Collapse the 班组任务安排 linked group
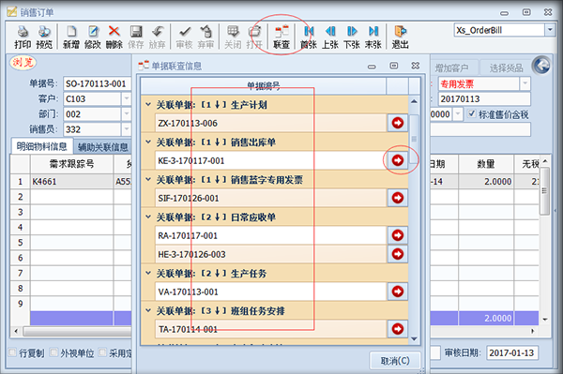563x374 pixels. (148, 310)
